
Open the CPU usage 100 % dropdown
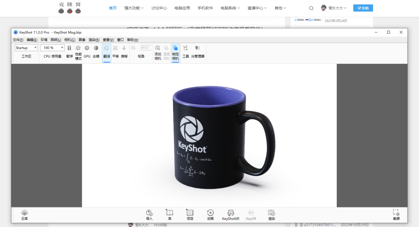click(52, 48)
